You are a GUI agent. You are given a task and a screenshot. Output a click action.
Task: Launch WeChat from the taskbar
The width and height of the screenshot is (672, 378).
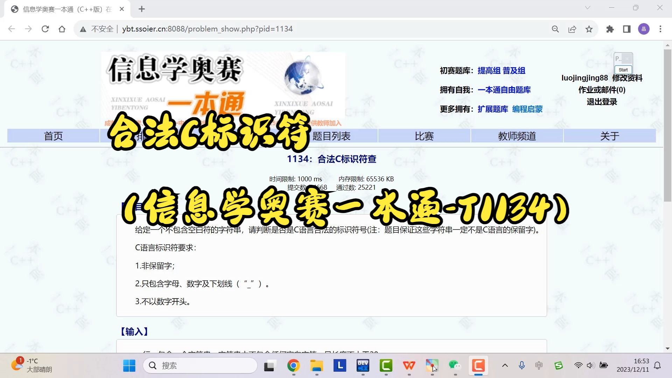pos(455,365)
